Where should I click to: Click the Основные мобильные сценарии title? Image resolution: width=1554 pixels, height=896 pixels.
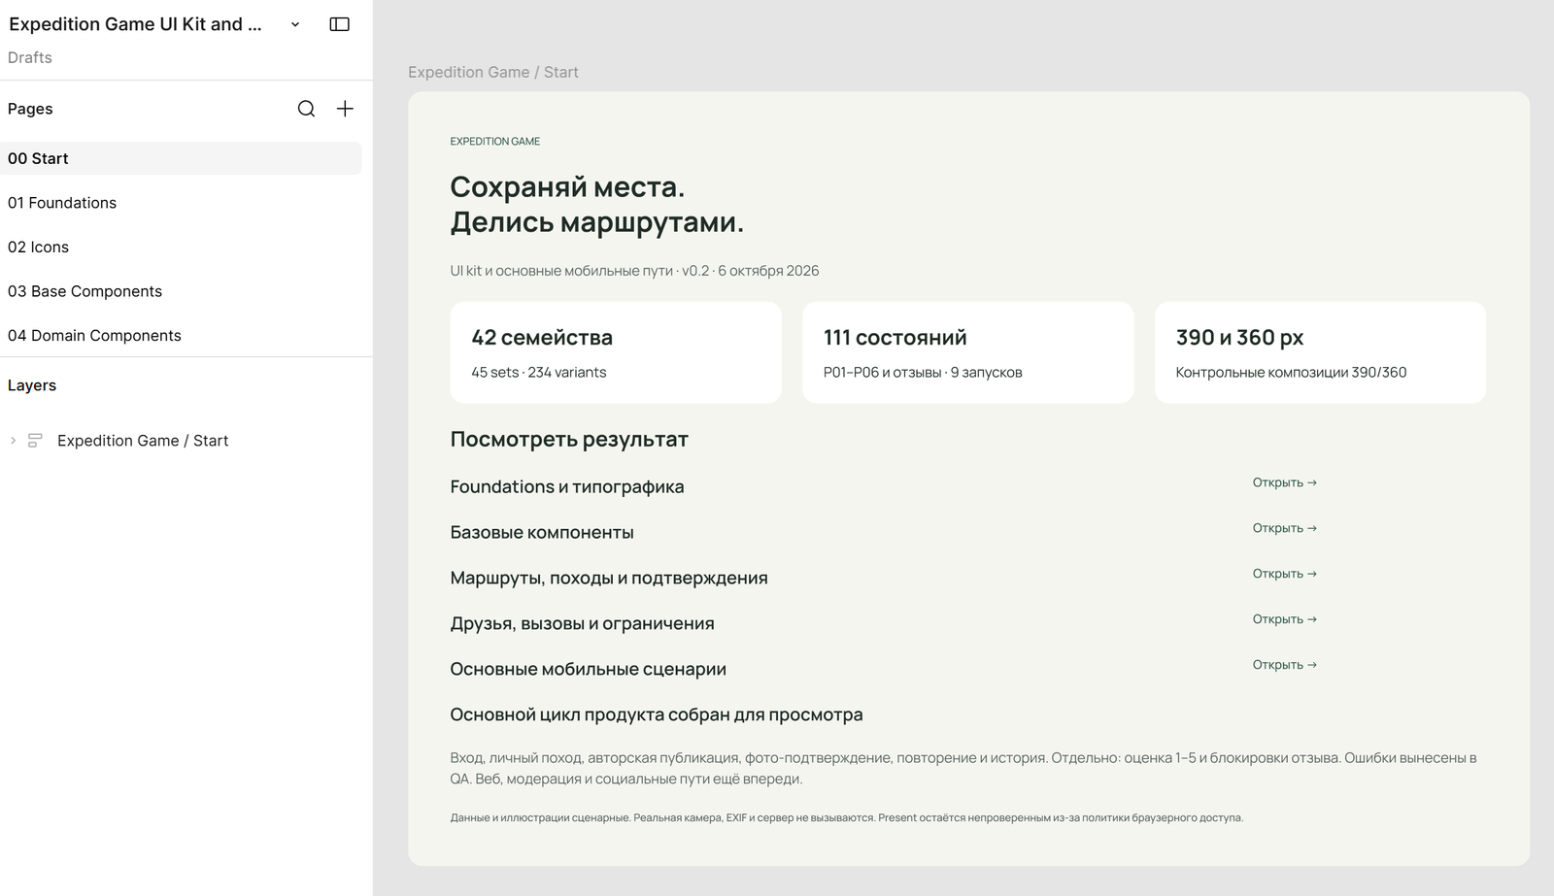(x=588, y=669)
